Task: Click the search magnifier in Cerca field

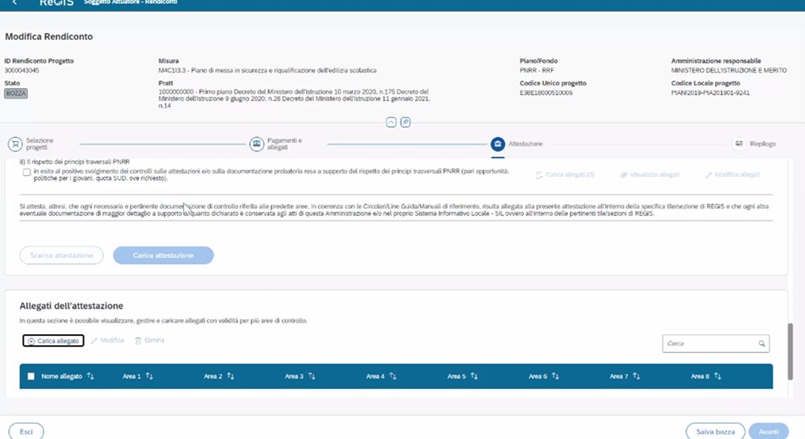Action: coord(762,343)
